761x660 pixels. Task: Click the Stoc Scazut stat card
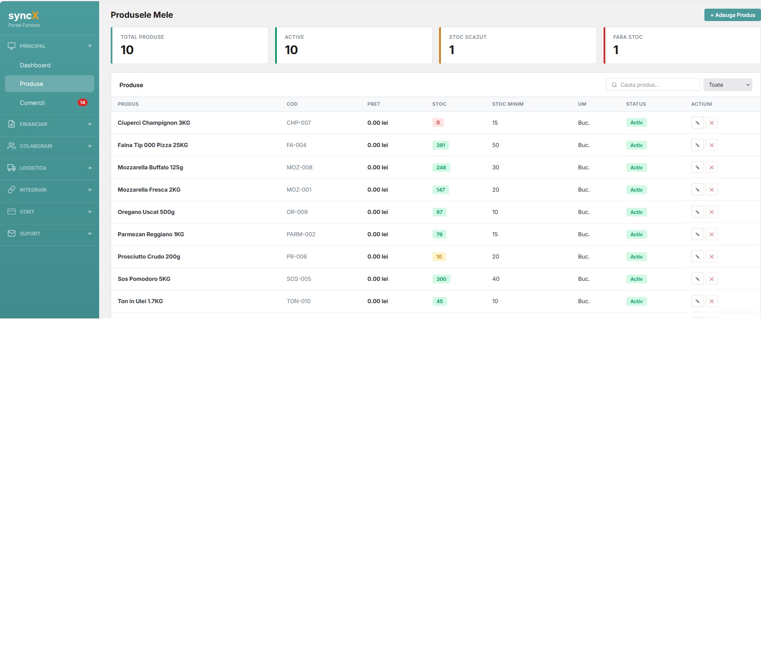pos(518,45)
